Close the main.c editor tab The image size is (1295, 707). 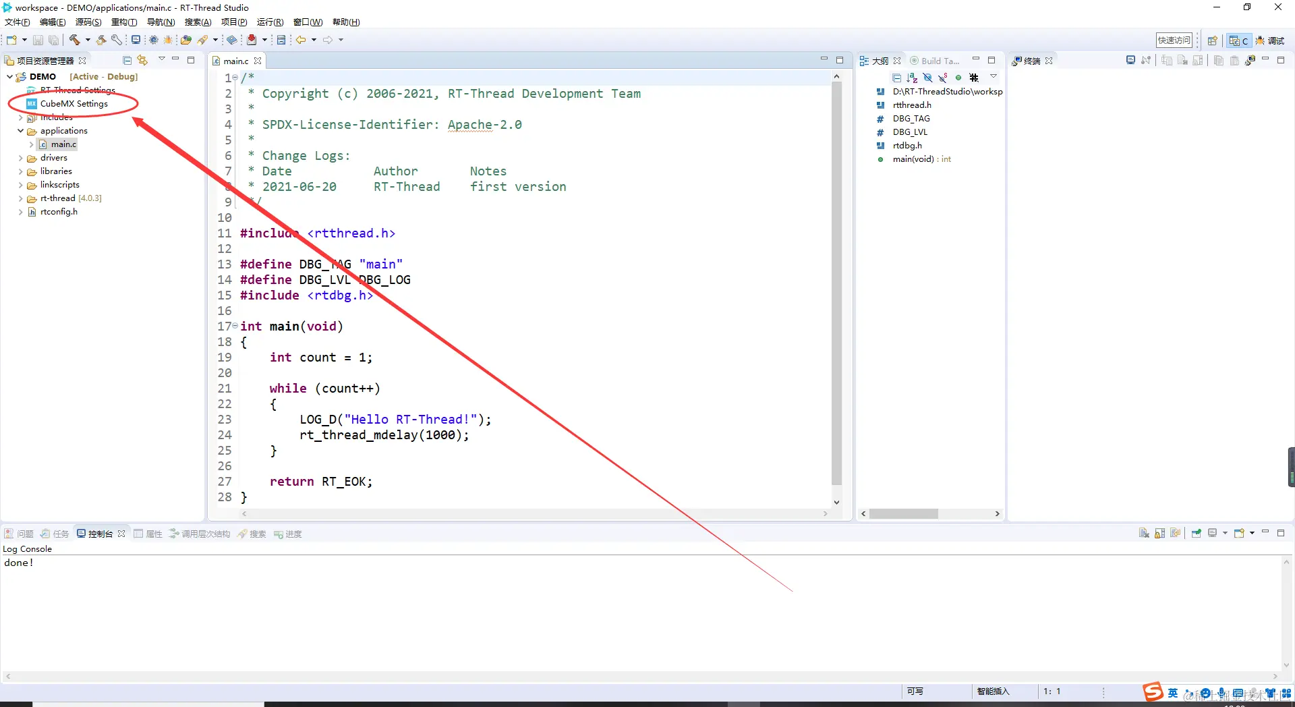tap(258, 61)
